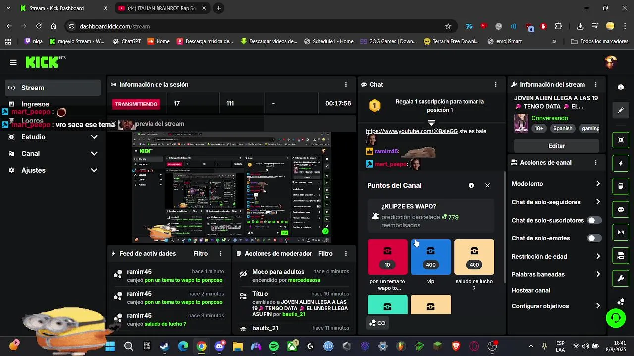Image resolution: width=634 pixels, height=356 pixels.
Task: Click the channel points balance button below rewards
Action: tap(377, 323)
